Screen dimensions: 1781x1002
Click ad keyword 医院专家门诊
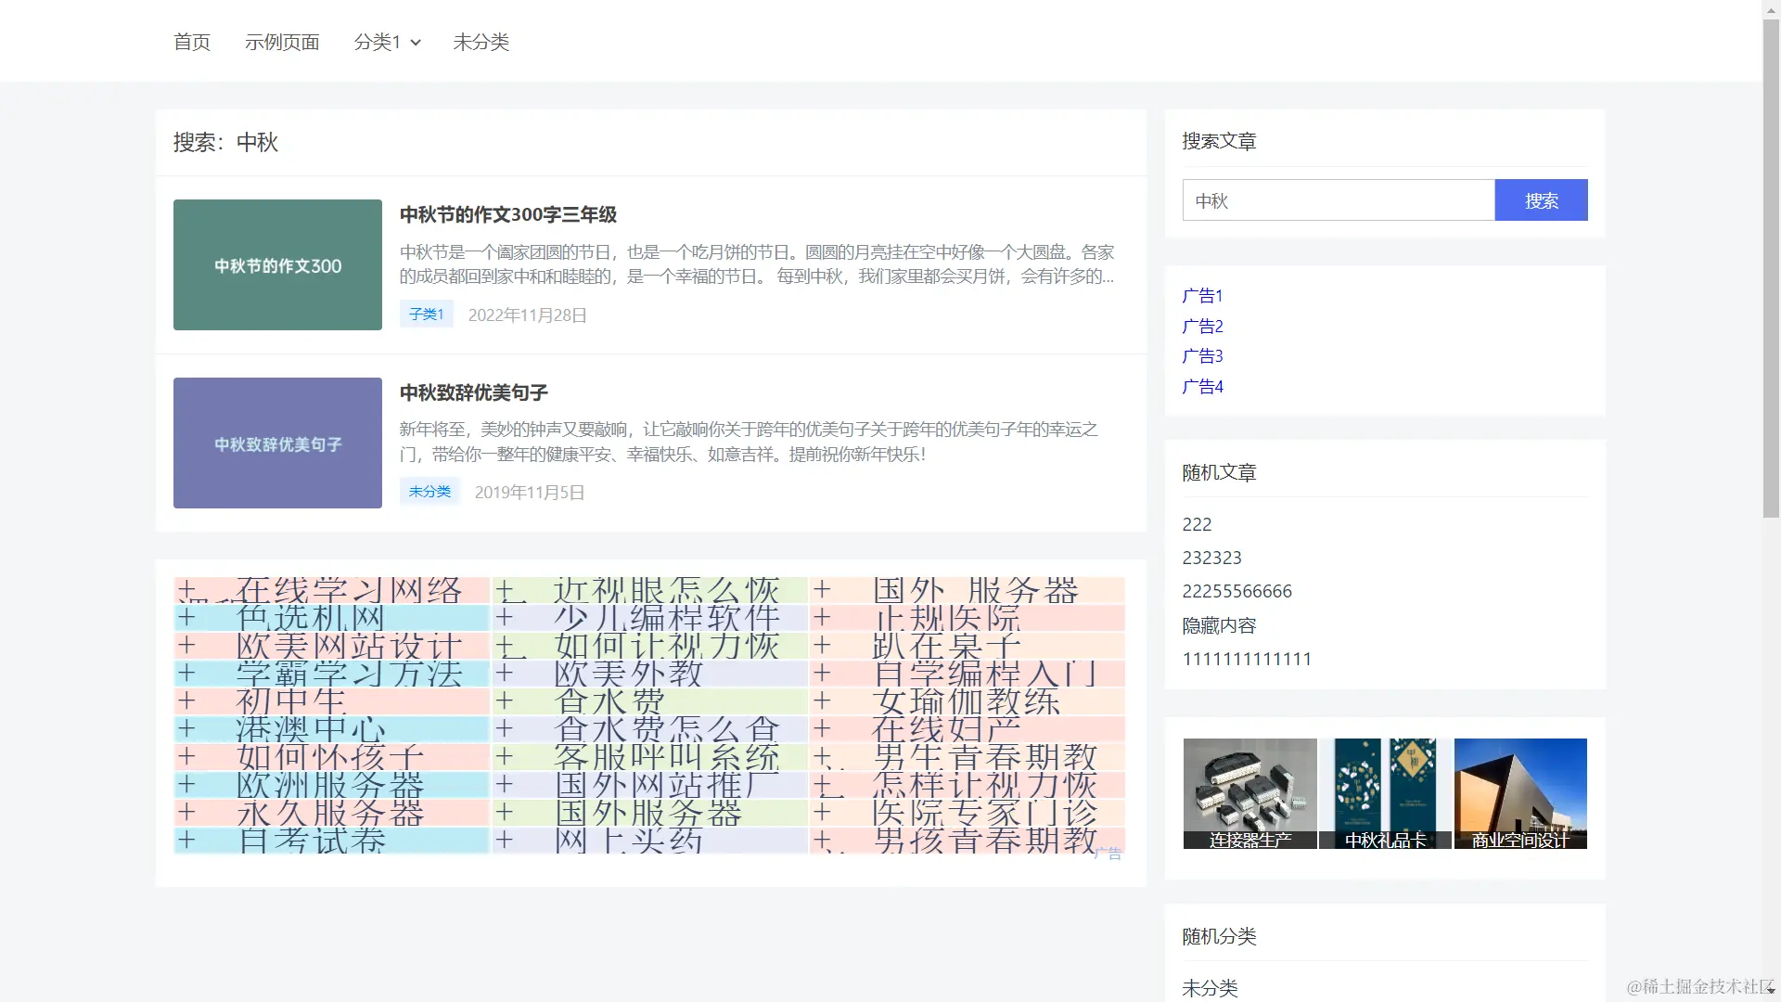pos(967,813)
